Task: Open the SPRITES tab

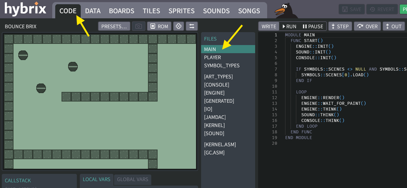Action: tap(182, 11)
